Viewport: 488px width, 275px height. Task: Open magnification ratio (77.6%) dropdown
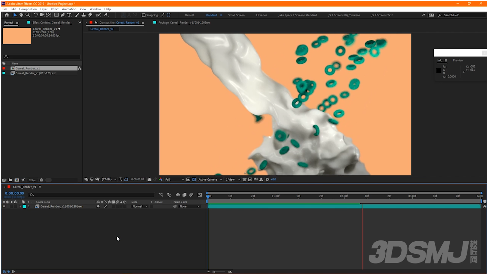(x=109, y=179)
